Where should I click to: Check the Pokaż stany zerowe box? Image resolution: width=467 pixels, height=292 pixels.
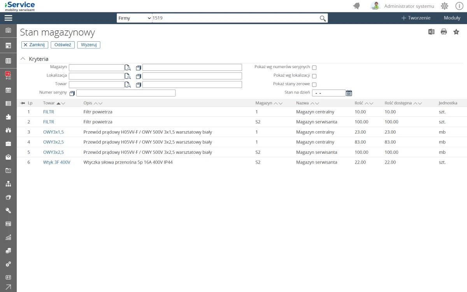[x=314, y=84]
